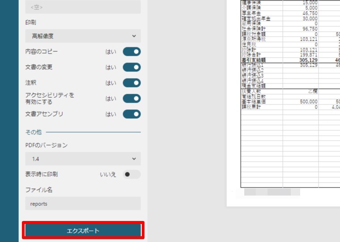Viewport: 340px width, 242px height.
Task: Toggle the 文書アセンブリ switch
Action: click(x=132, y=114)
